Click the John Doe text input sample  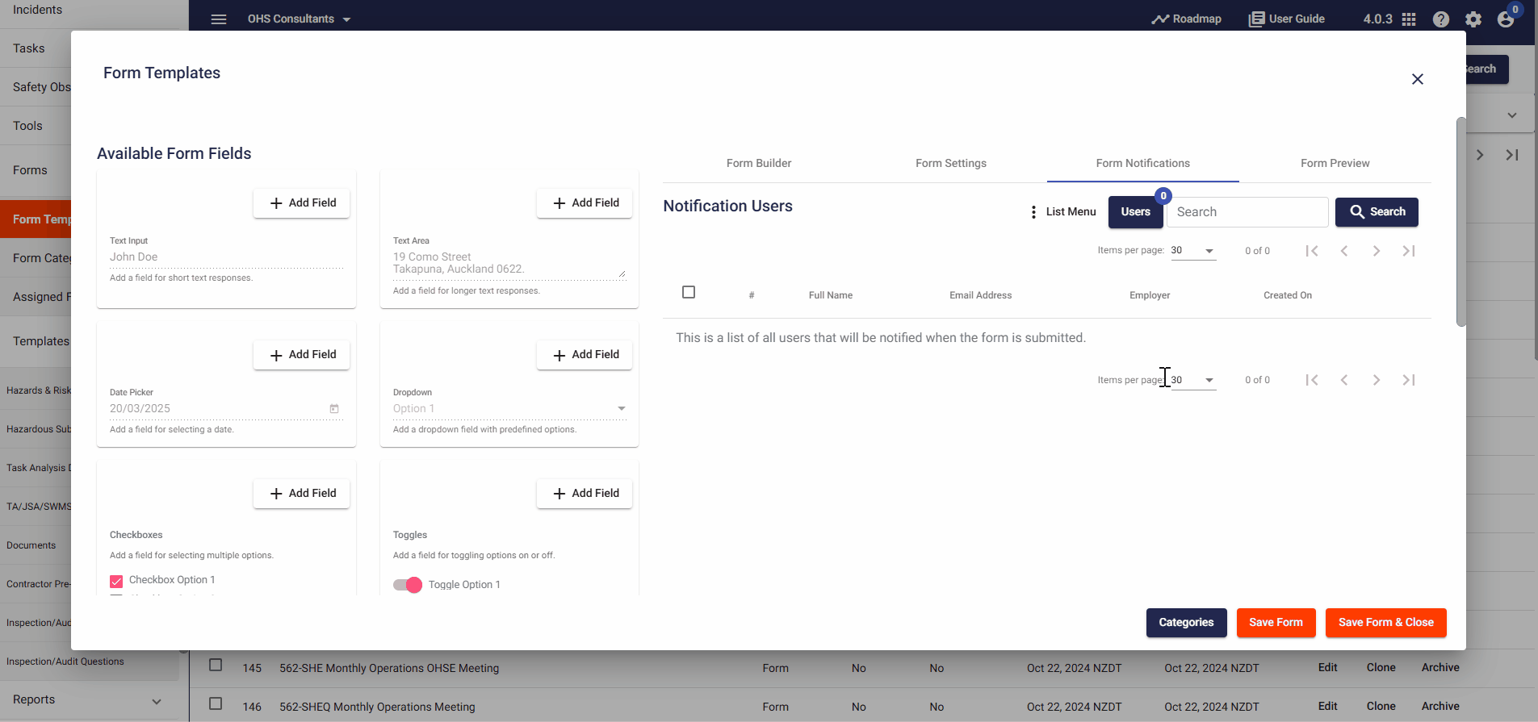tap(226, 257)
